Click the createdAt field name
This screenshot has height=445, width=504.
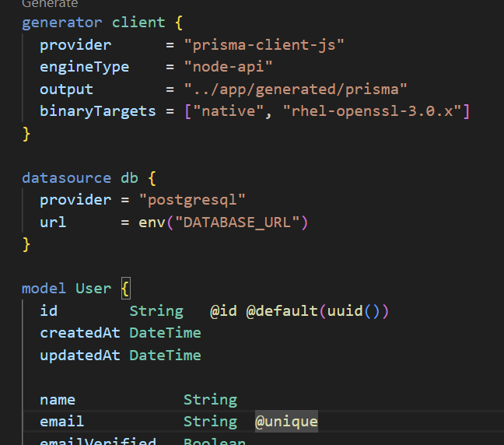[80, 333]
